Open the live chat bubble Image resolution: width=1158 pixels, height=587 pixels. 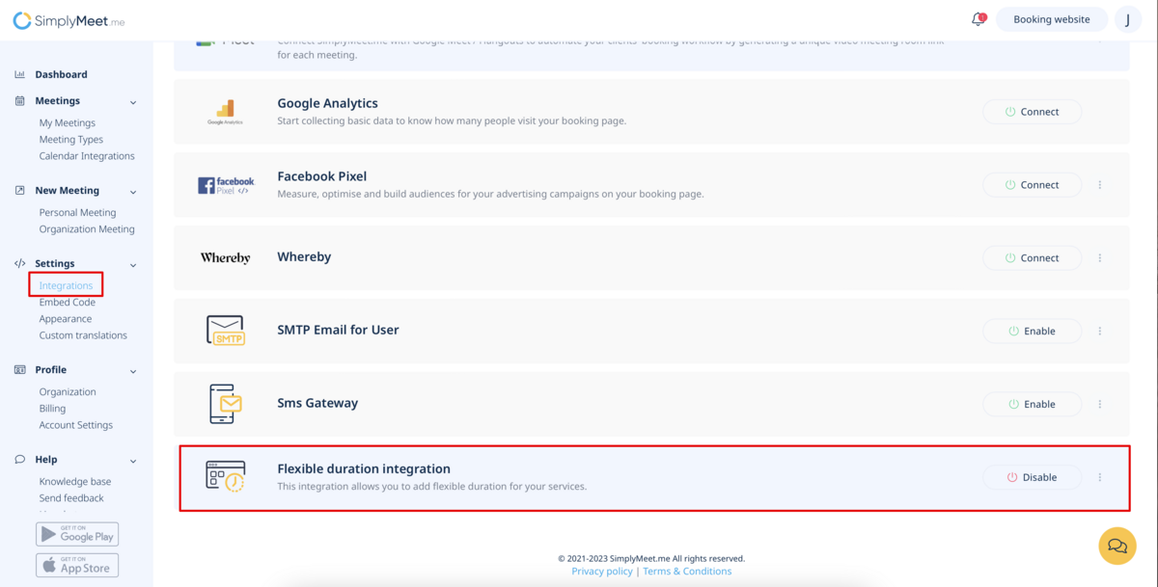(x=1117, y=546)
